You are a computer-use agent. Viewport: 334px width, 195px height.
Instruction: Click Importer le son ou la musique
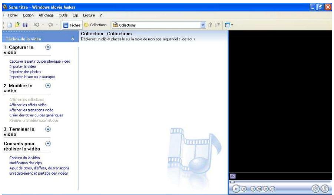tap(32, 77)
